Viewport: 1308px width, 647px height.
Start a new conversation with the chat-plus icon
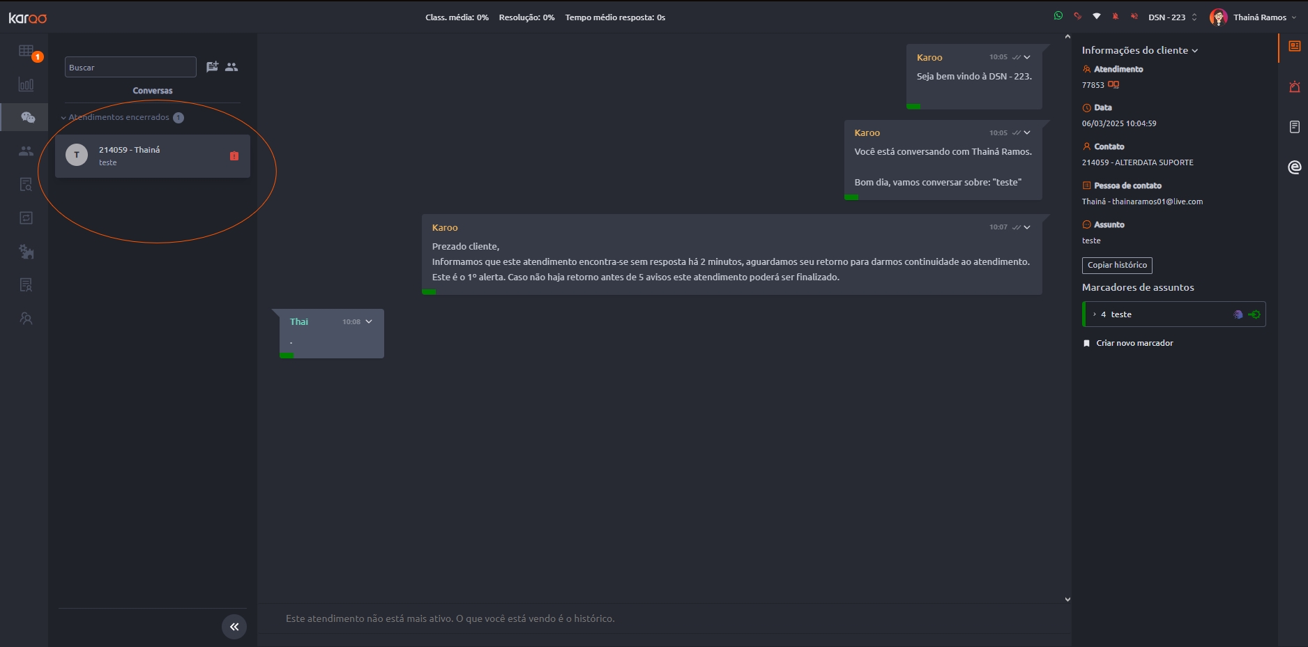coord(212,67)
